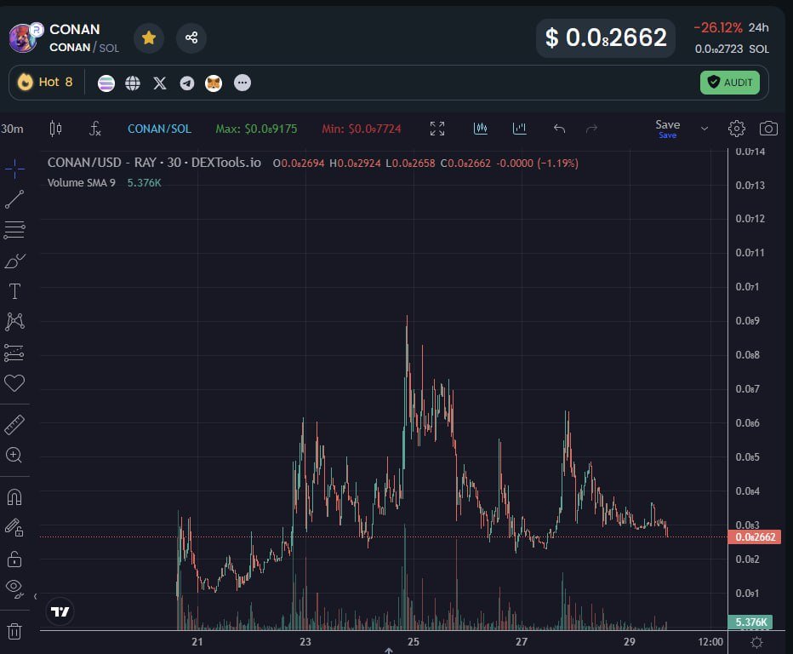This screenshot has width=793, height=654.
Task: Open the website globe icon
Action: 133,83
